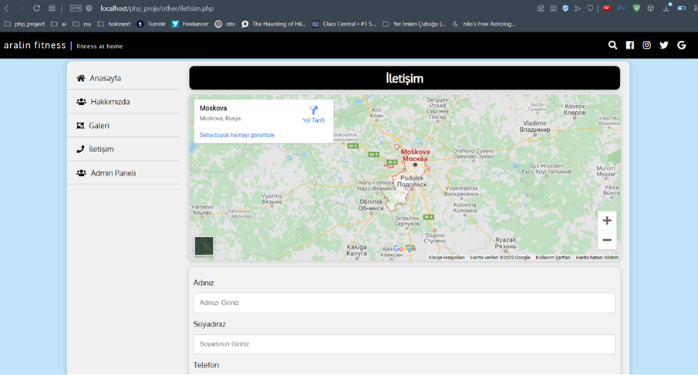Open the speed dial grid icon
698x375 pixels.
pos(52,8)
